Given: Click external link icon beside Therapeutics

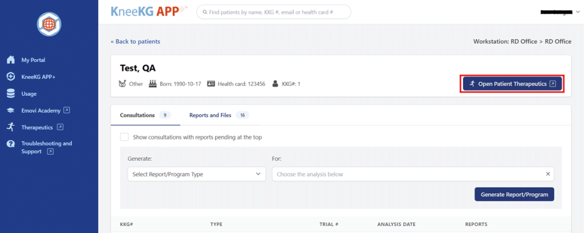Looking at the screenshot, I should tap(60, 127).
